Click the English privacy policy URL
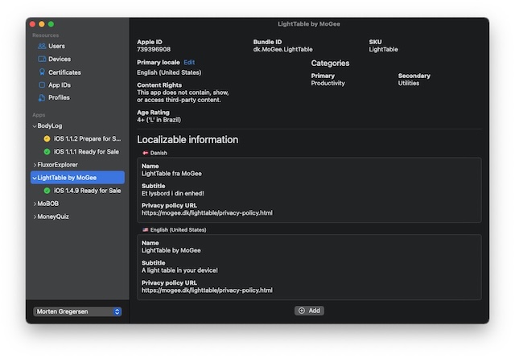 pyautogui.click(x=207, y=290)
